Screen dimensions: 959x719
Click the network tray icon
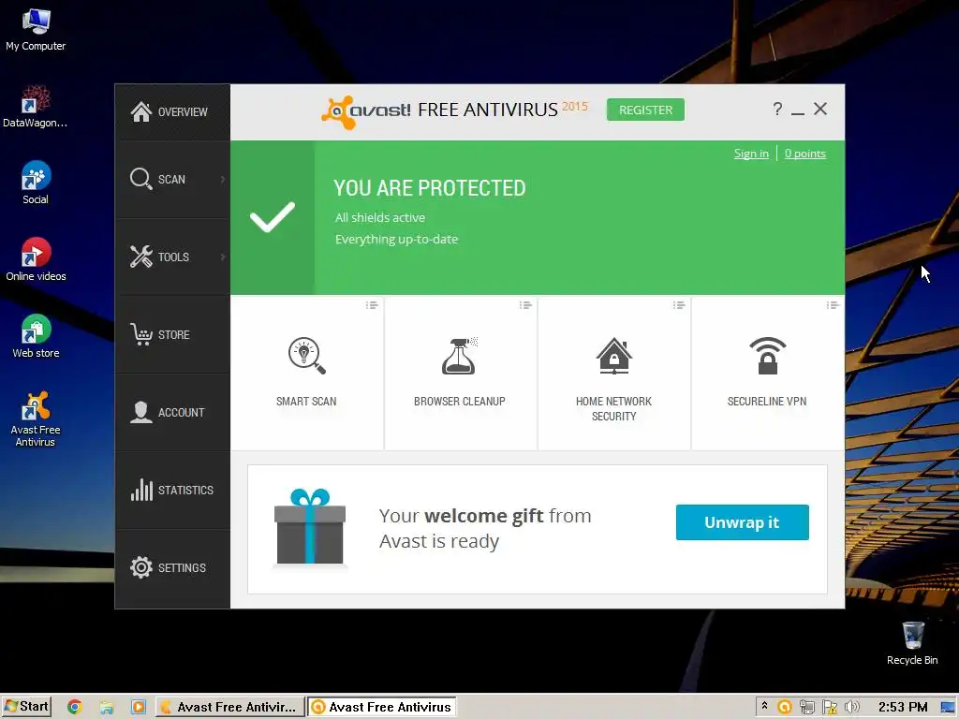(x=807, y=708)
